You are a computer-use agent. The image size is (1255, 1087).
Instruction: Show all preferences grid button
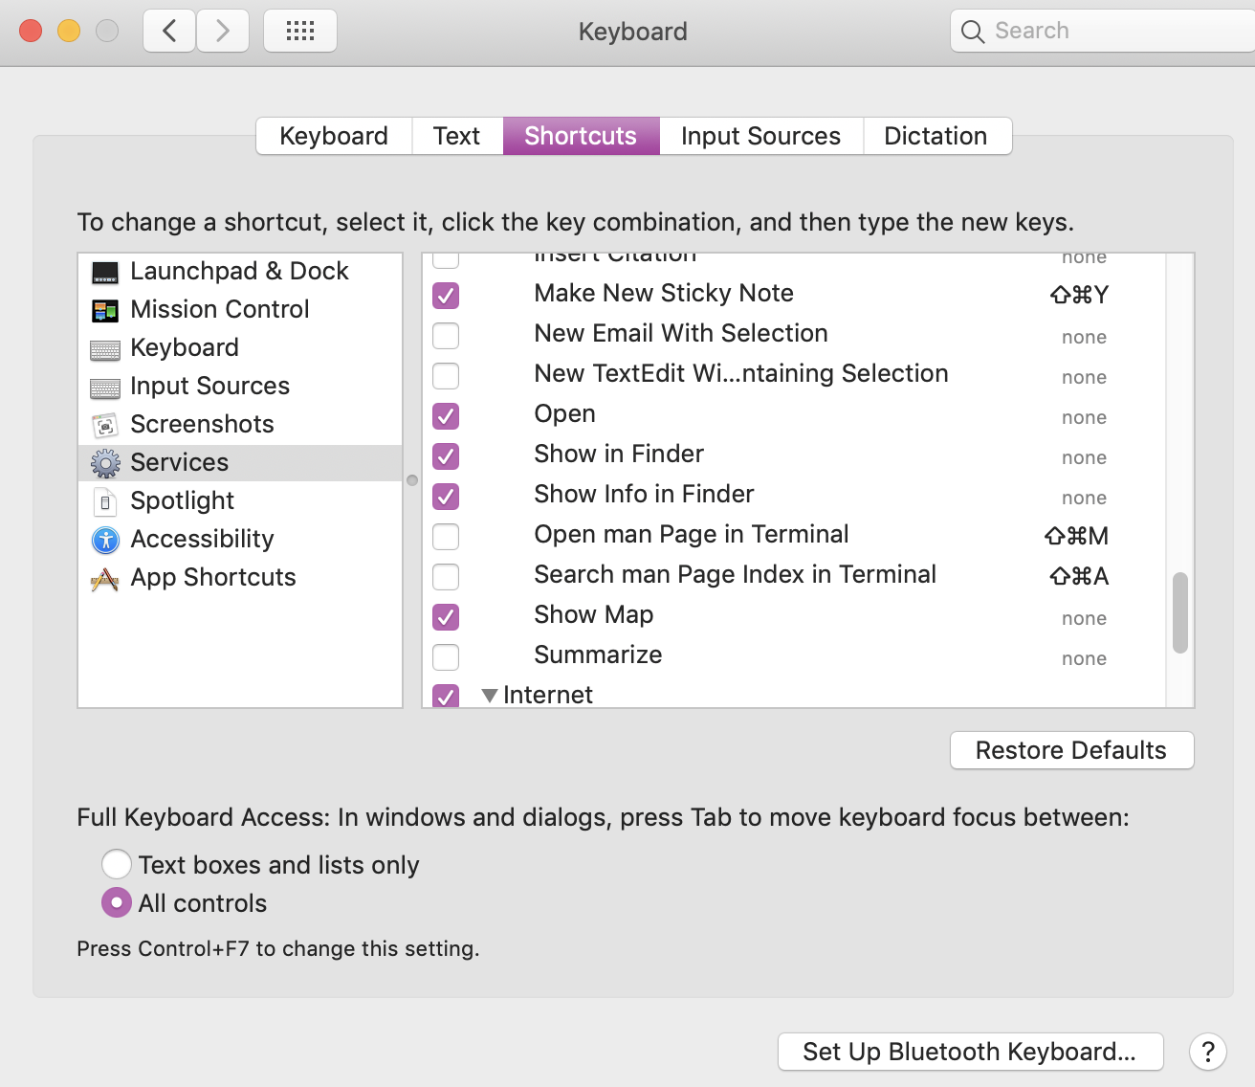(x=299, y=32)
